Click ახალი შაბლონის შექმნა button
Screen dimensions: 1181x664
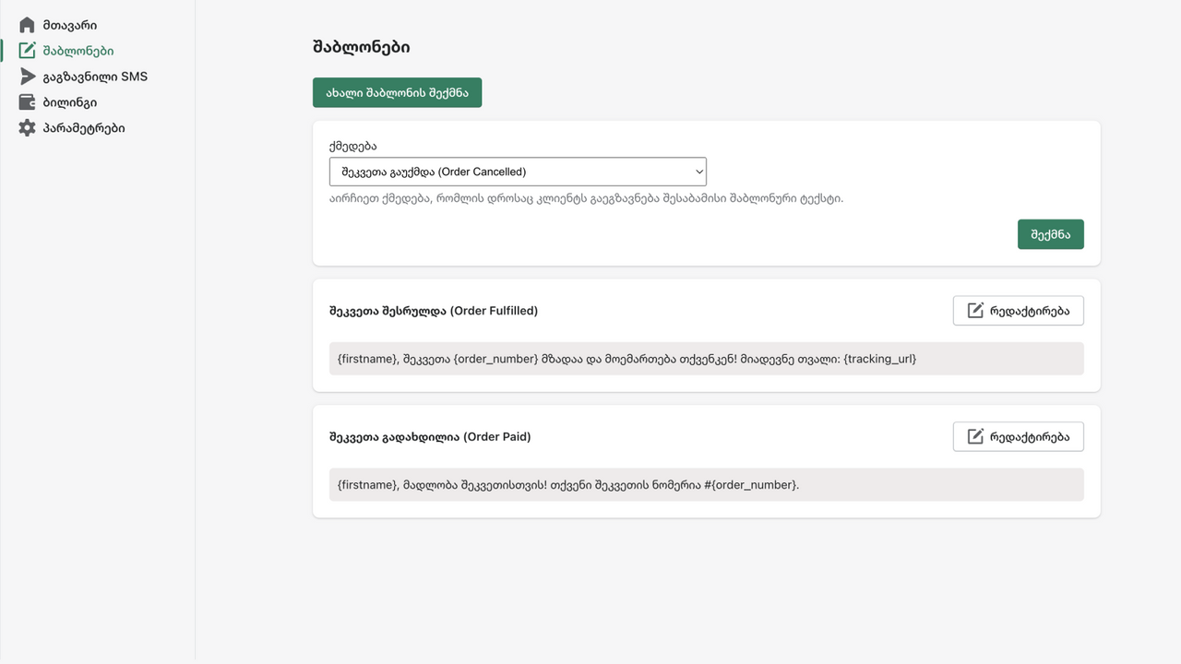click(x=397, y=92)
